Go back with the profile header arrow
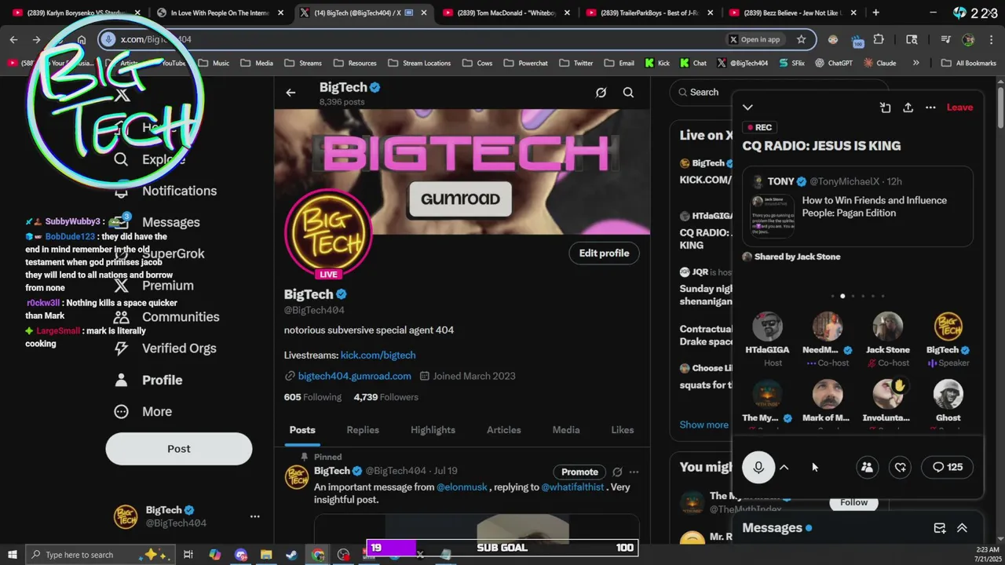This screenshot has width=1005, height=565. coord(291,93)
